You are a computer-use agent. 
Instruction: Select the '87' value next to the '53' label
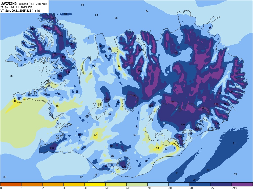[x=166, y=149]
